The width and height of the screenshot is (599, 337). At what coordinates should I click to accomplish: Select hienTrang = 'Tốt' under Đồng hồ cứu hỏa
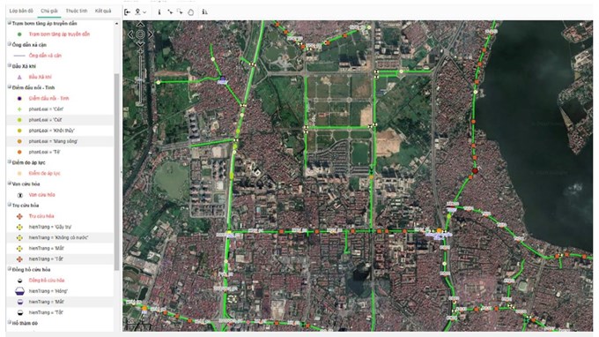point(60,312)
